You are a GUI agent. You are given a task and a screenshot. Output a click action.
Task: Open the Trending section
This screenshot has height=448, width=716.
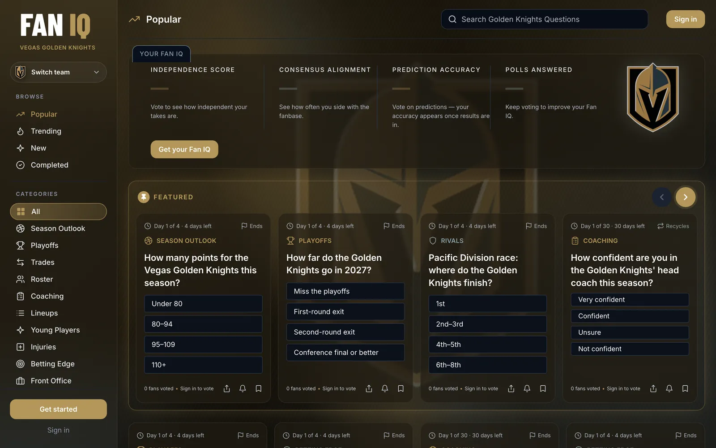(x=58, y=131)
